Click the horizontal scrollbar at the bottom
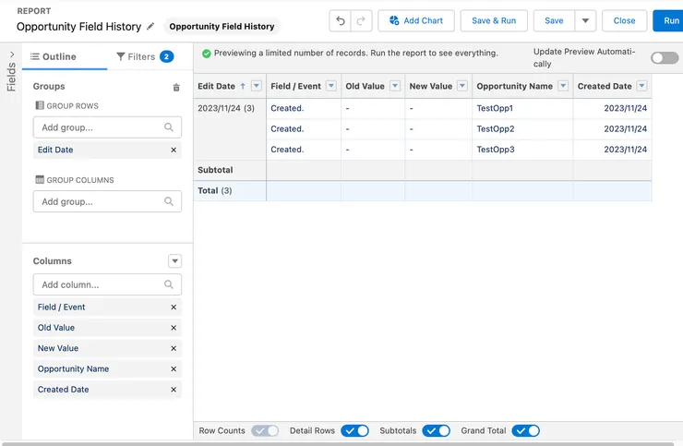Image resolution: width=683 pixels, height=446 pixels. click(338, 444)
